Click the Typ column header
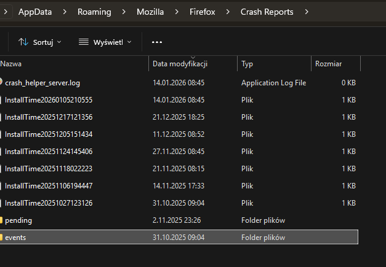Viewport: 386px width, 267px height. pyautogui.click(x=247, y=64)
